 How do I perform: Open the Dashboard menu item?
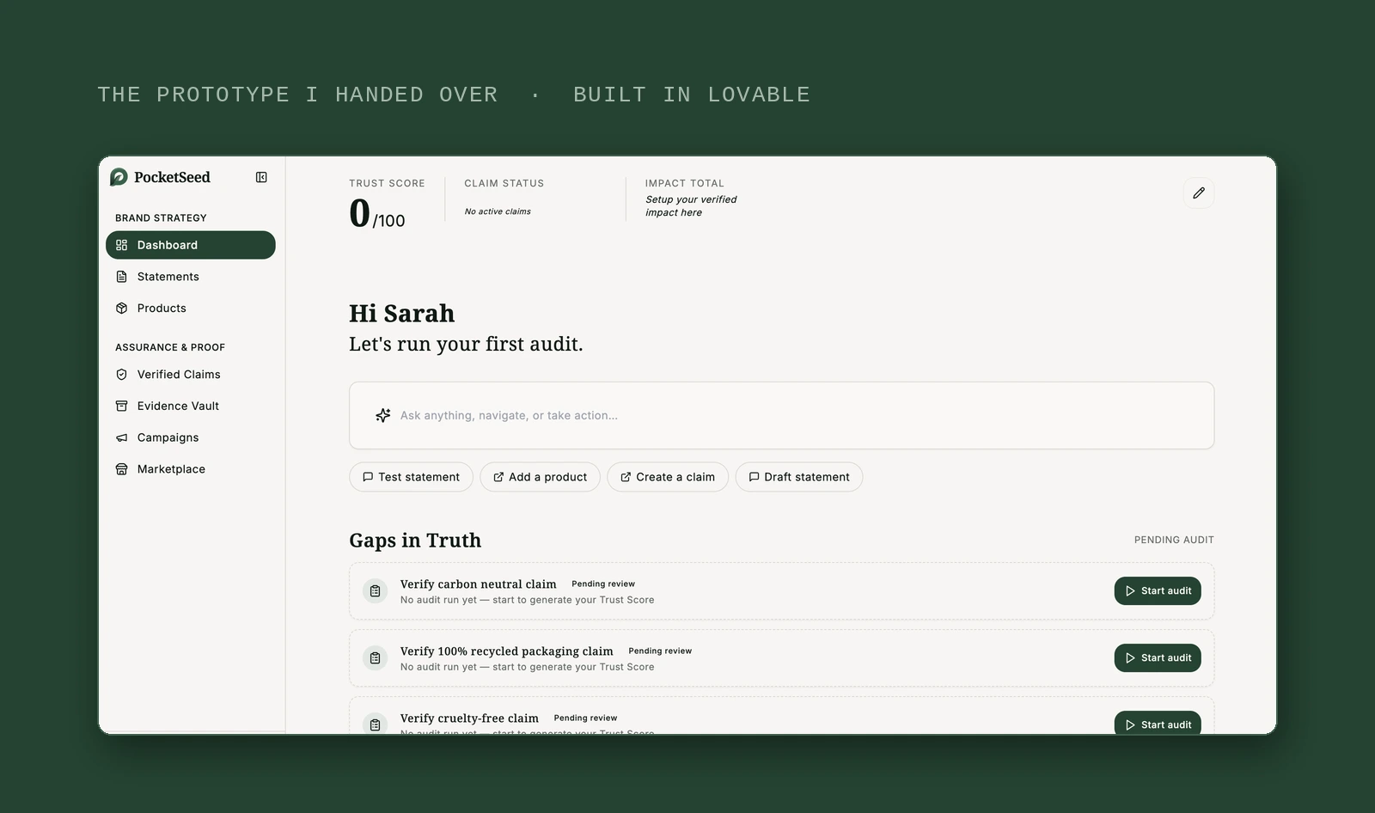191,245
